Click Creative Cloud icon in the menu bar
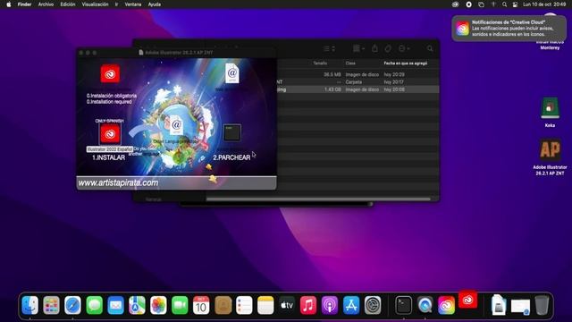This screenshot has width=572, height=322. tap(455, 4)
